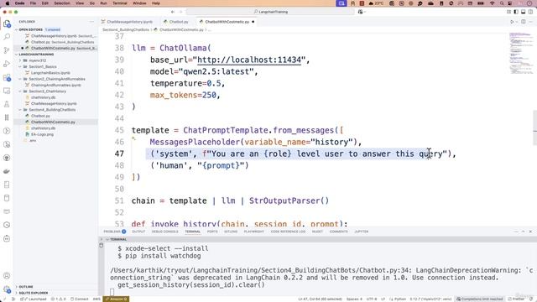Open the Source Control view
Screen dimensions: 537x302
[7, 50]
